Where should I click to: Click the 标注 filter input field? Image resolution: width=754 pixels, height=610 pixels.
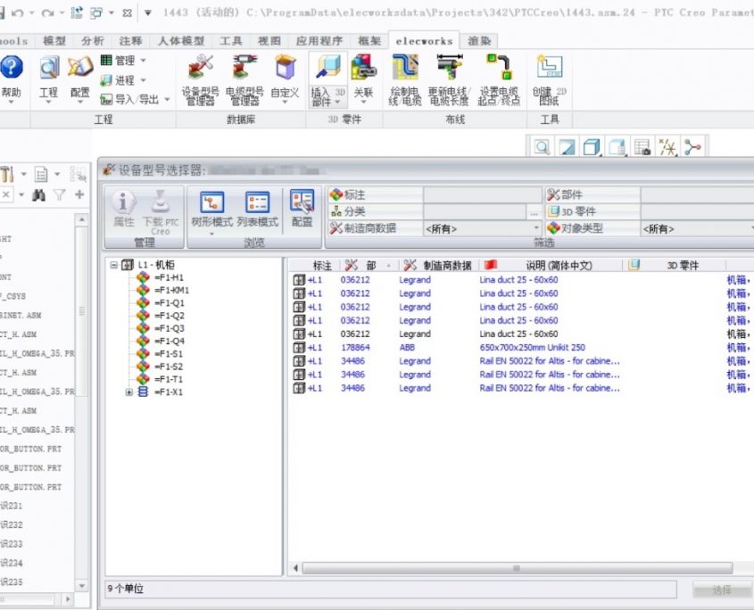(x=483, y=195)
